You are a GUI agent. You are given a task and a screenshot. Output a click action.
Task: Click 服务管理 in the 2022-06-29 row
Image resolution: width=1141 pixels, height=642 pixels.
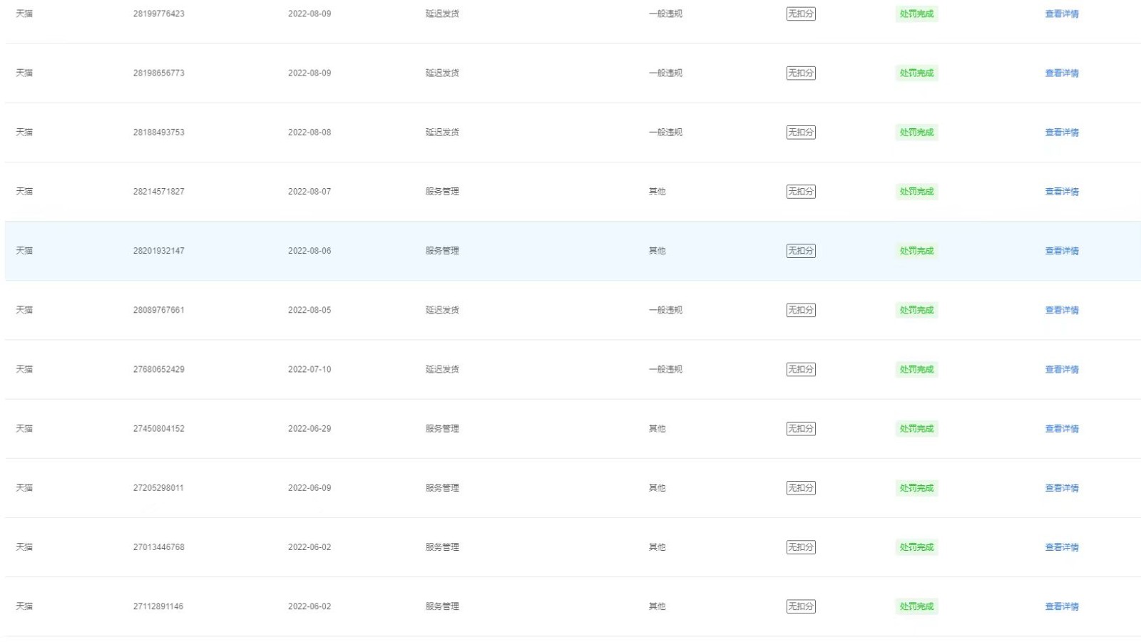point(442,428)
